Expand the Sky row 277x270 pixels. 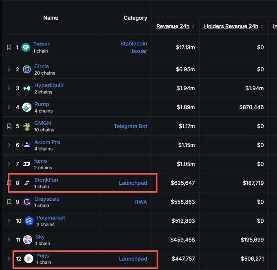[x=9, y=240]
